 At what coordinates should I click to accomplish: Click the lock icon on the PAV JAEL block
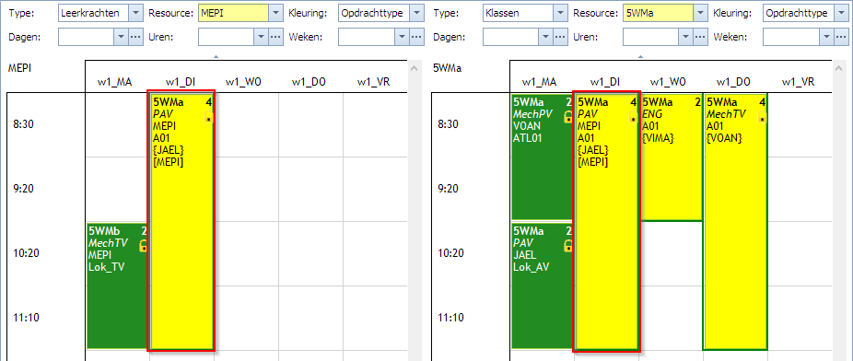point(568,246)
